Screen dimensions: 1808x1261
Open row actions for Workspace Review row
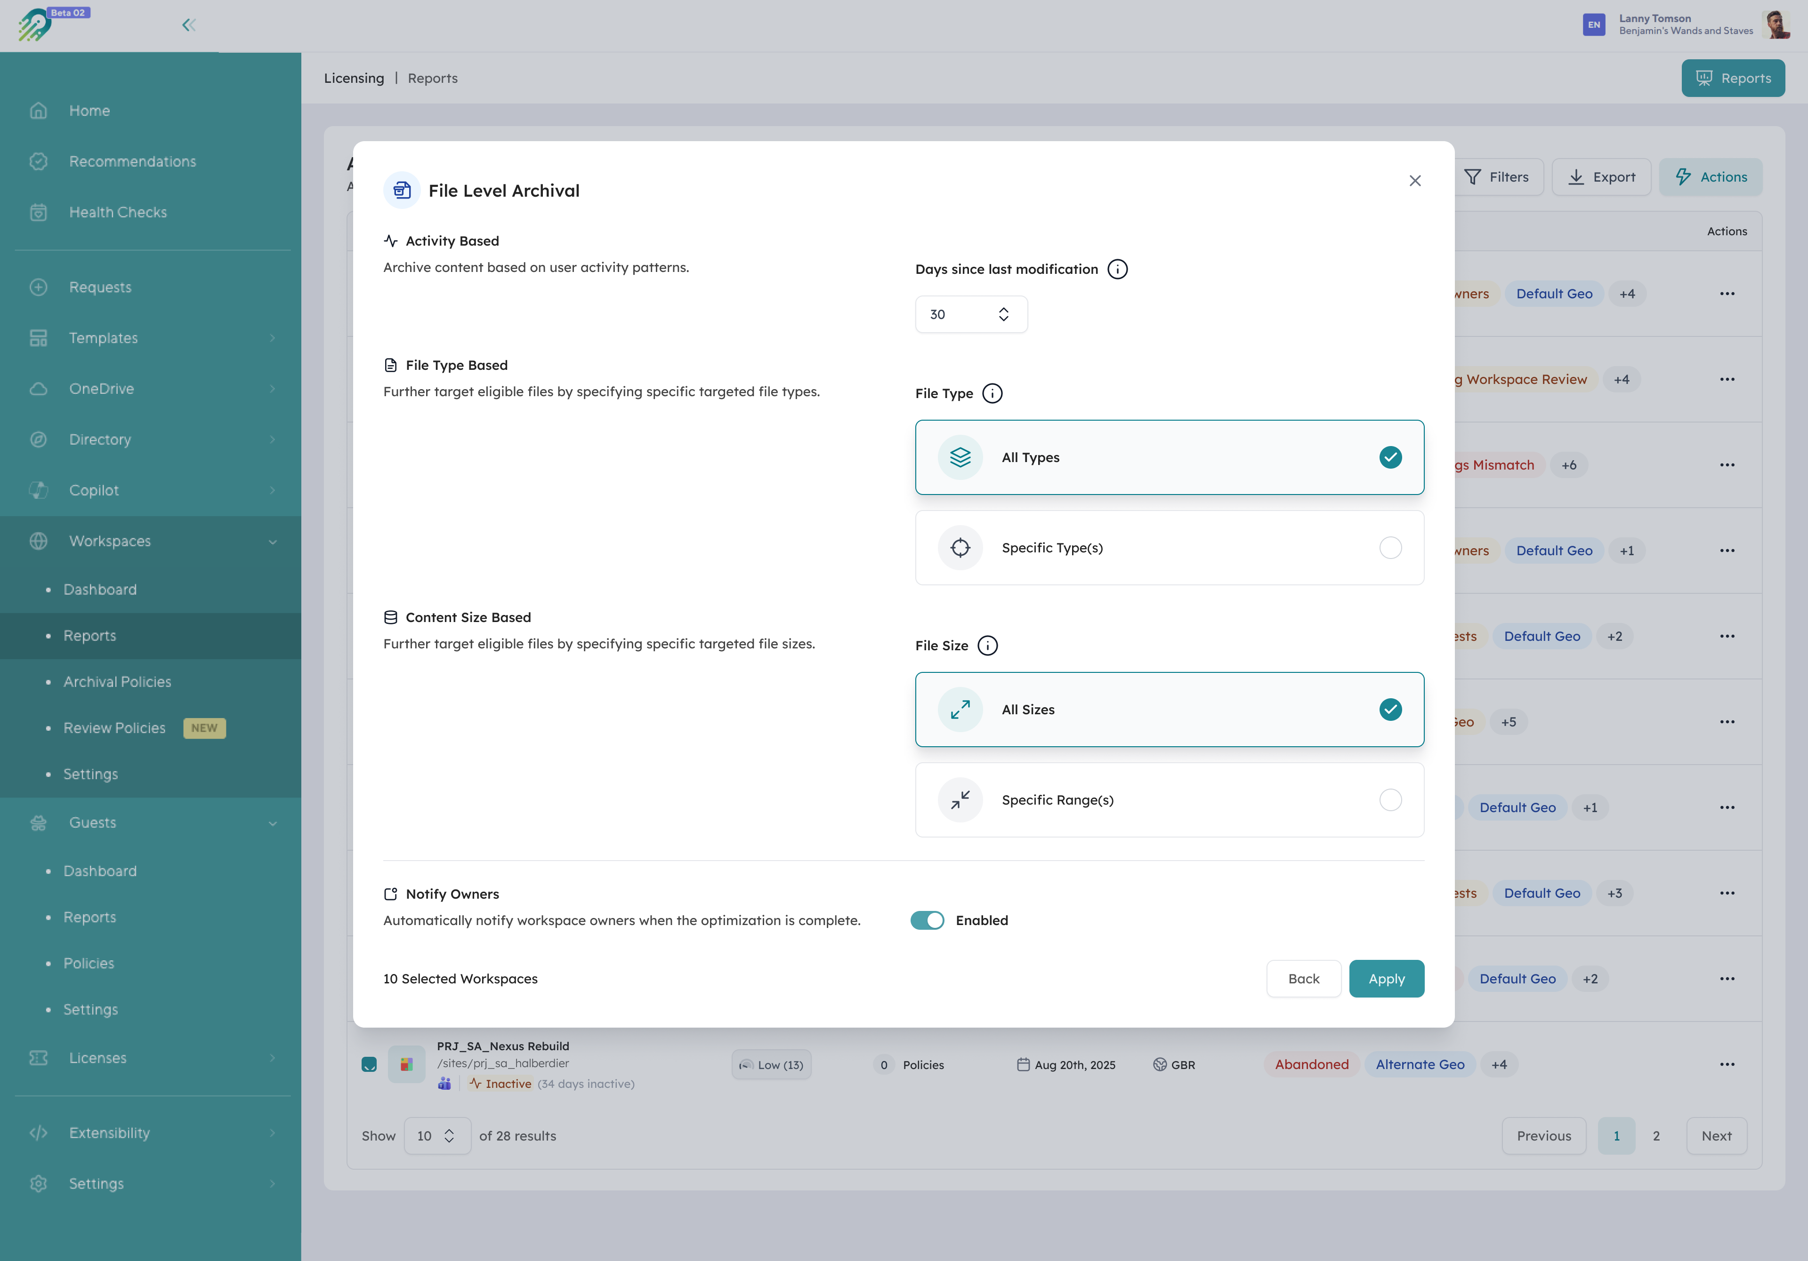(1727, 379)
